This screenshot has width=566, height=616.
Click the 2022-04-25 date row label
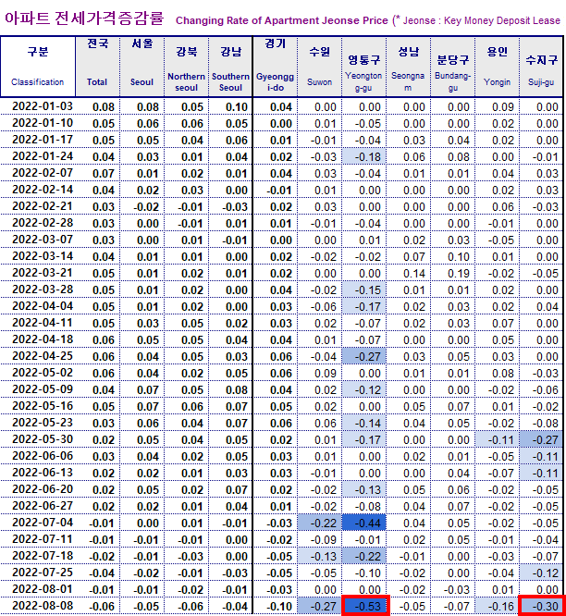point(43,356)
